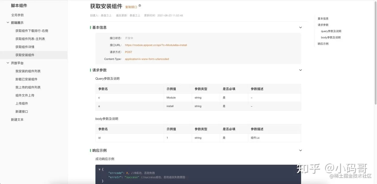This screenshot has width=377, height=184.
Task: Collapse the 前端展示 folder in sidebar
Action: [x=8, y=23]
